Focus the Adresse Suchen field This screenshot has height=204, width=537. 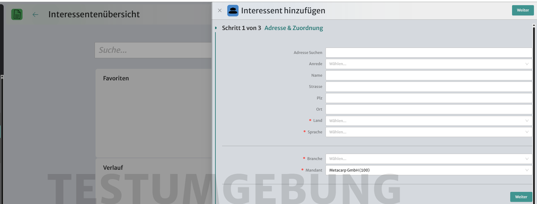click(x=429, y=52)
